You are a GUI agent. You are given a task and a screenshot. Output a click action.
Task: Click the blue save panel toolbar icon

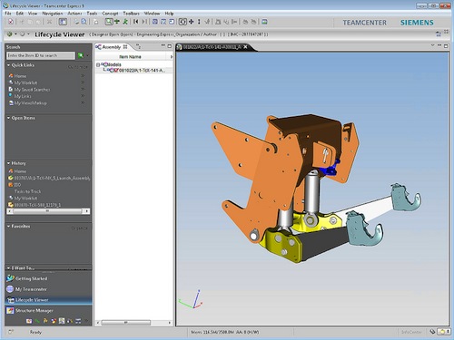(63, 22)
